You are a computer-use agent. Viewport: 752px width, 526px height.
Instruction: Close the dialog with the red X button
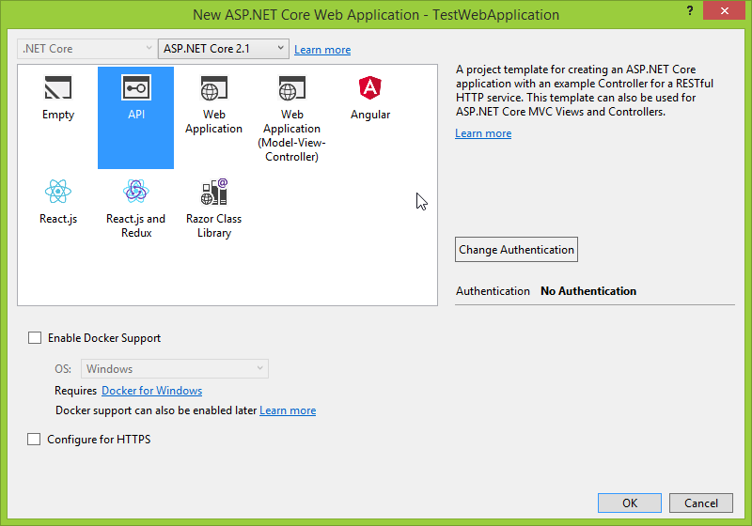(x=724, y=10)
